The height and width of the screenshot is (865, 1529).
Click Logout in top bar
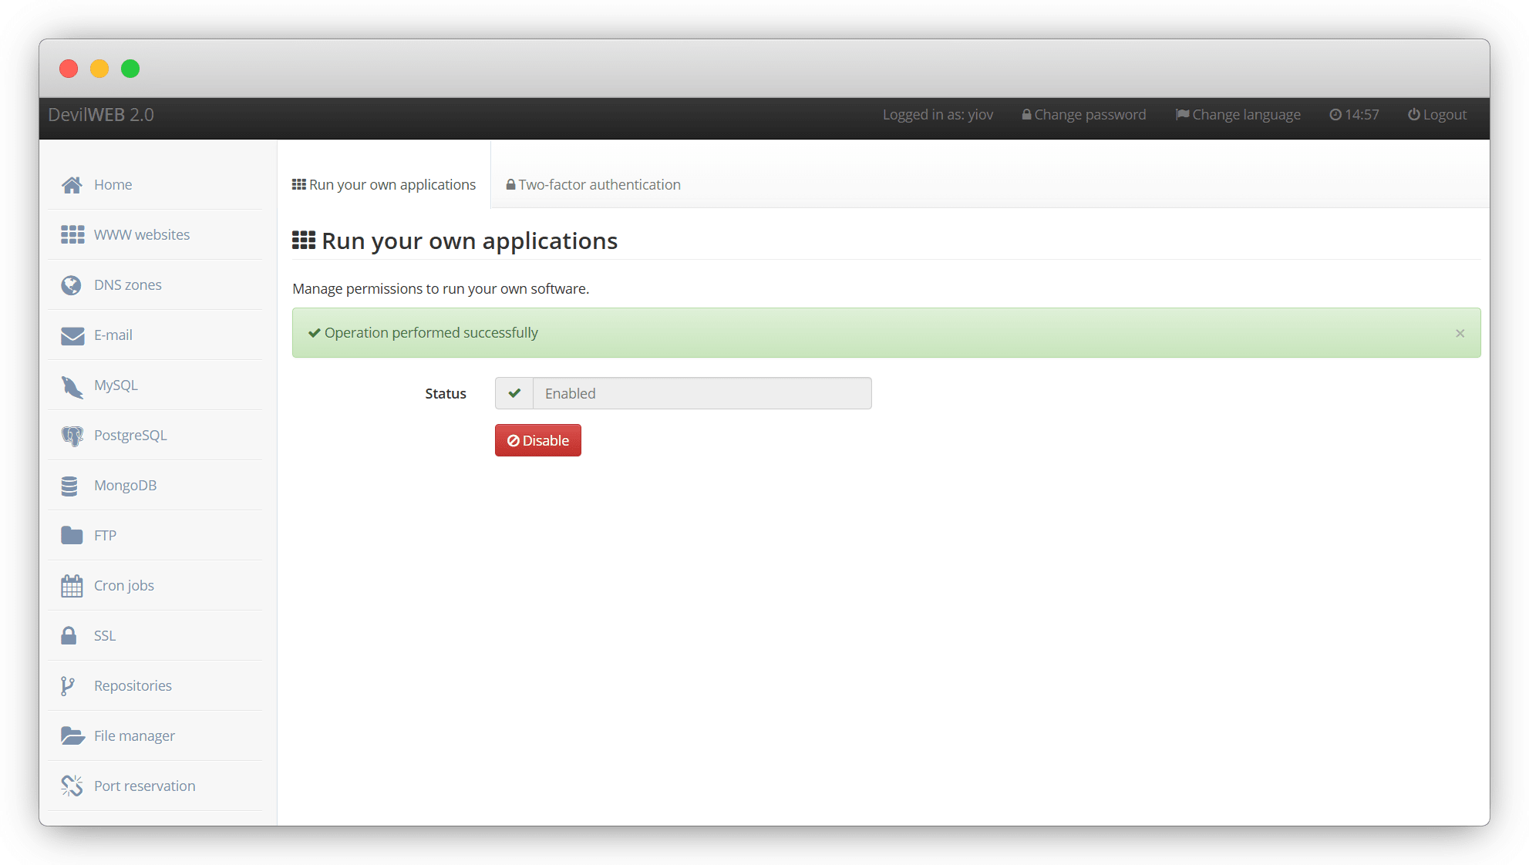(x=1437, y=115)
